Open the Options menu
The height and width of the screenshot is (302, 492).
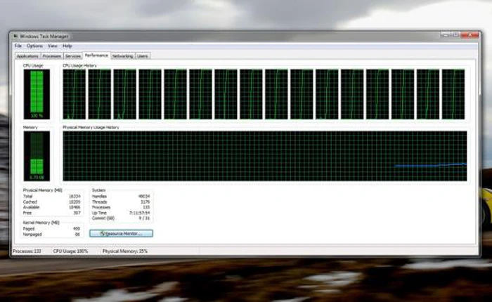34,46
